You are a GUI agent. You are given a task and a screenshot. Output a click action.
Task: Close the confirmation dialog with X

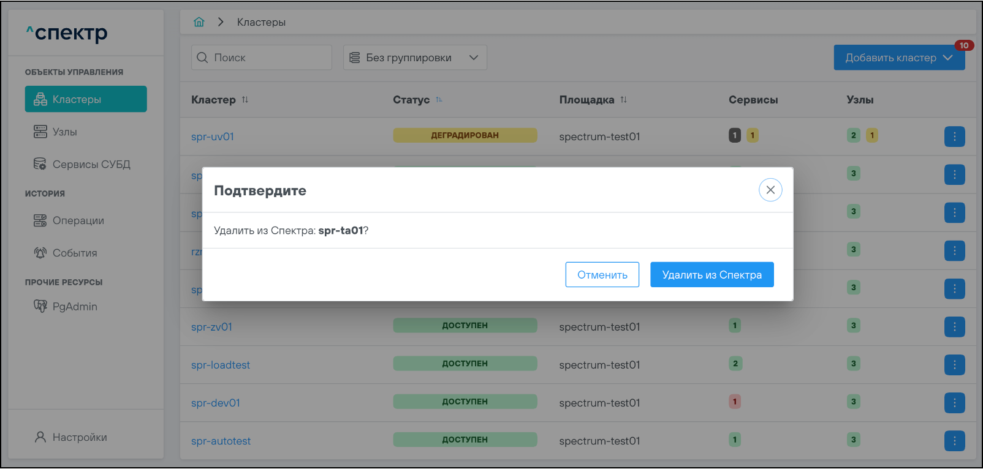(770, 190)
